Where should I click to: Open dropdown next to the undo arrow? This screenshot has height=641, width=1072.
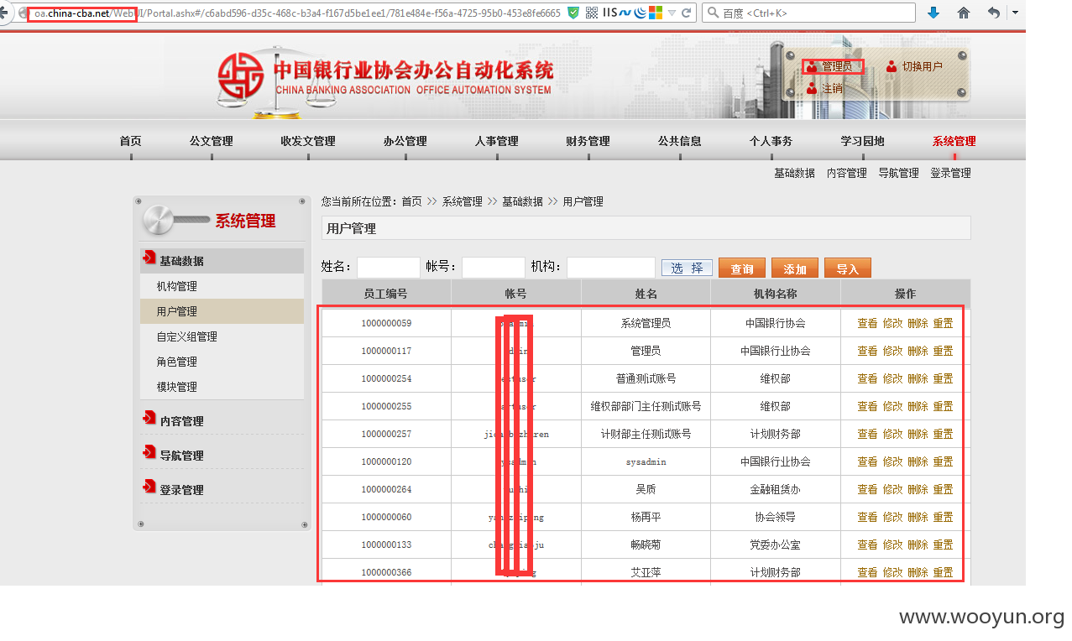1014,13
